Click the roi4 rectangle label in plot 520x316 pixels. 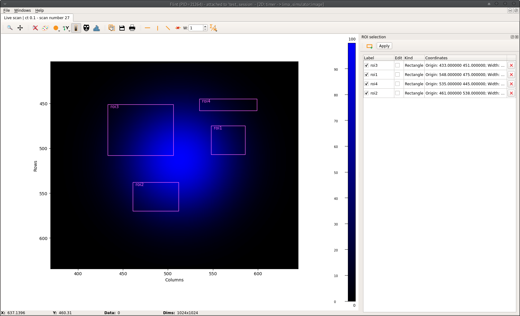point(206,101)
